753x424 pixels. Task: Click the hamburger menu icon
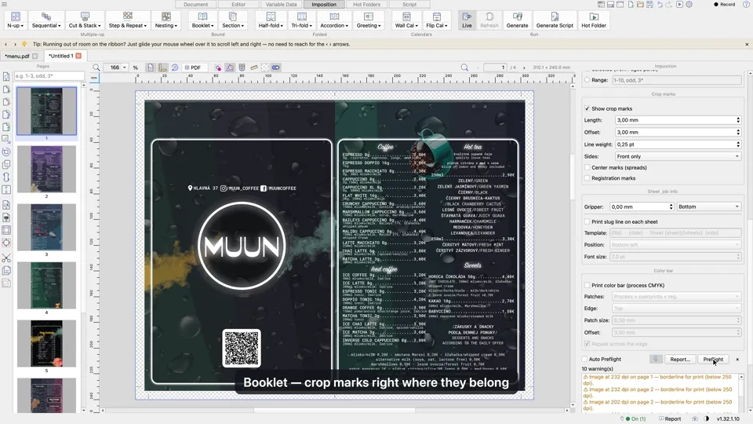coord(5,5)
